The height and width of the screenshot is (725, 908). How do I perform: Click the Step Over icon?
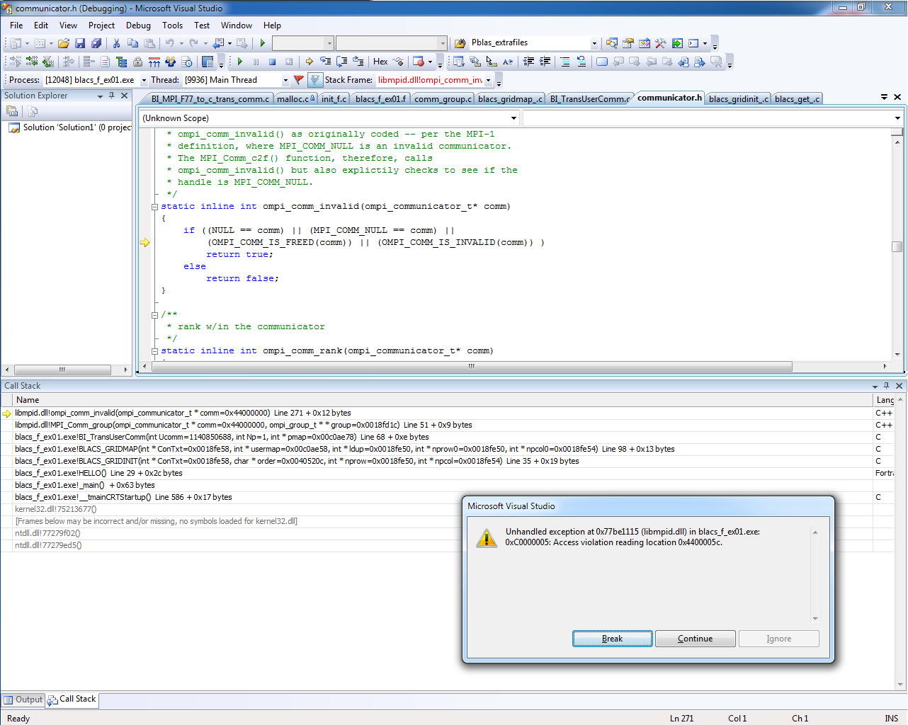point(341,62)
